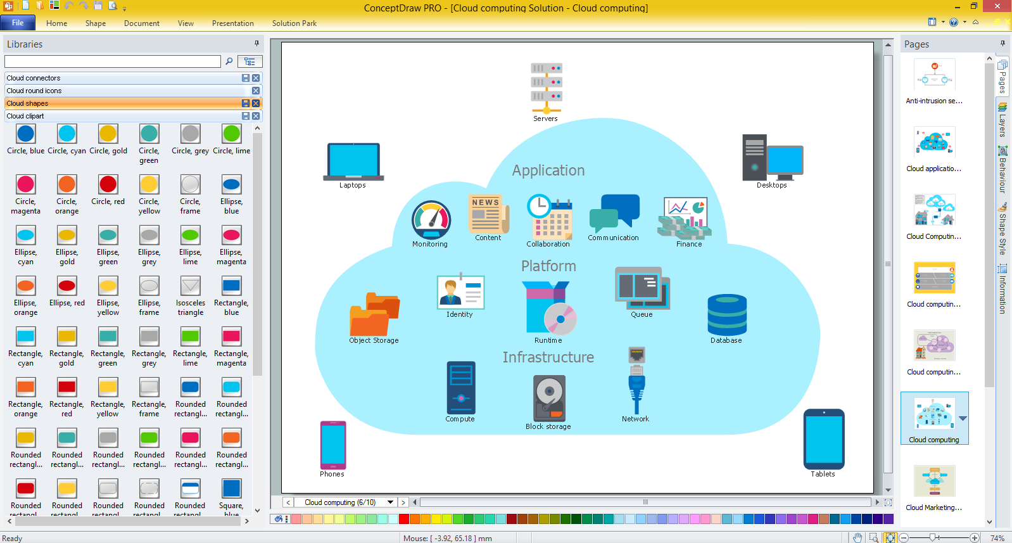Viewport: 1012px width, 543px height.
Task: Select the Block storage drive icon
Action: pos(549,399)
